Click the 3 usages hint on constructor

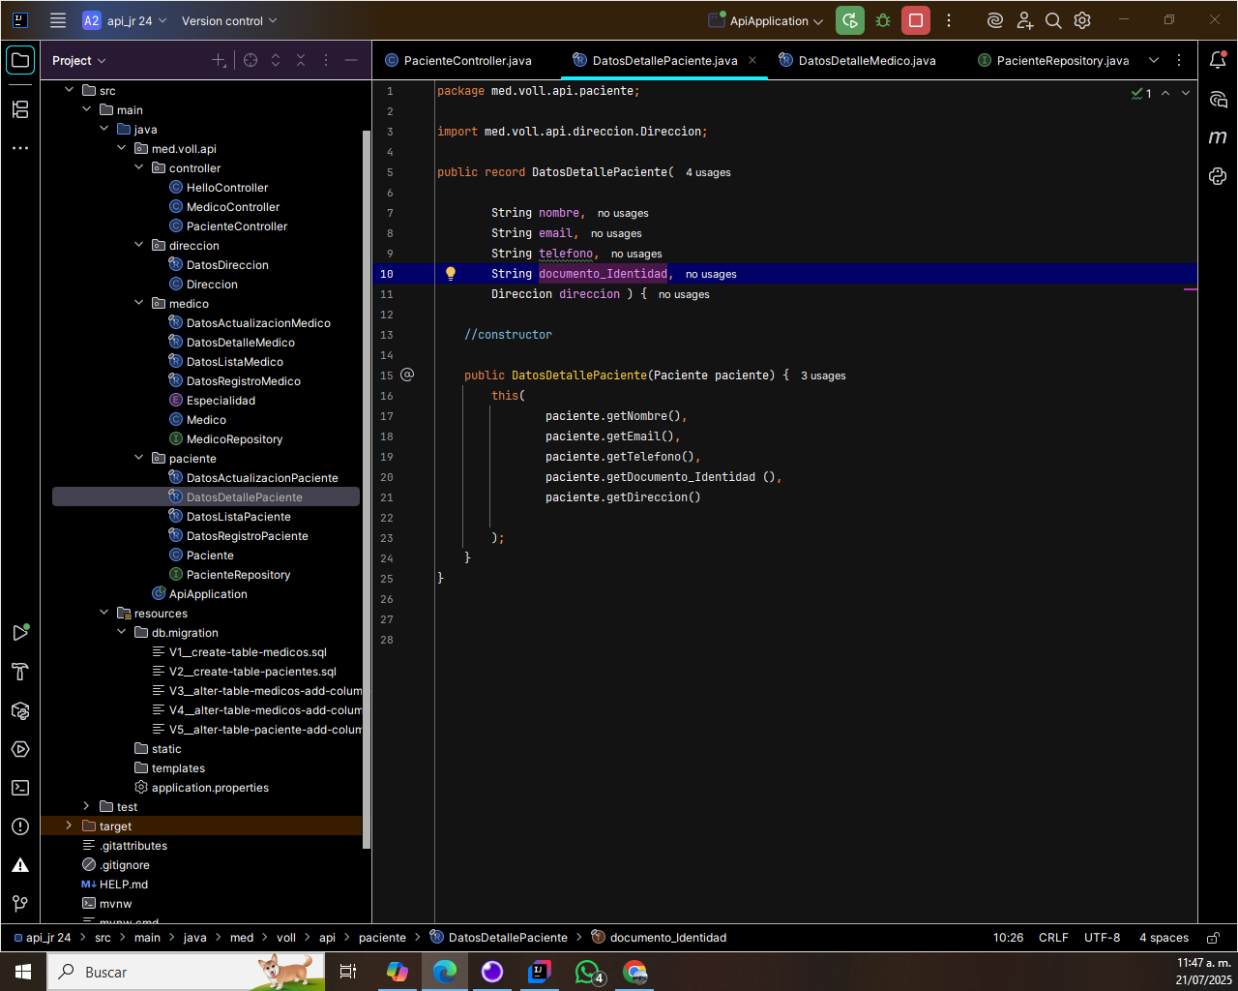point(823,375)
